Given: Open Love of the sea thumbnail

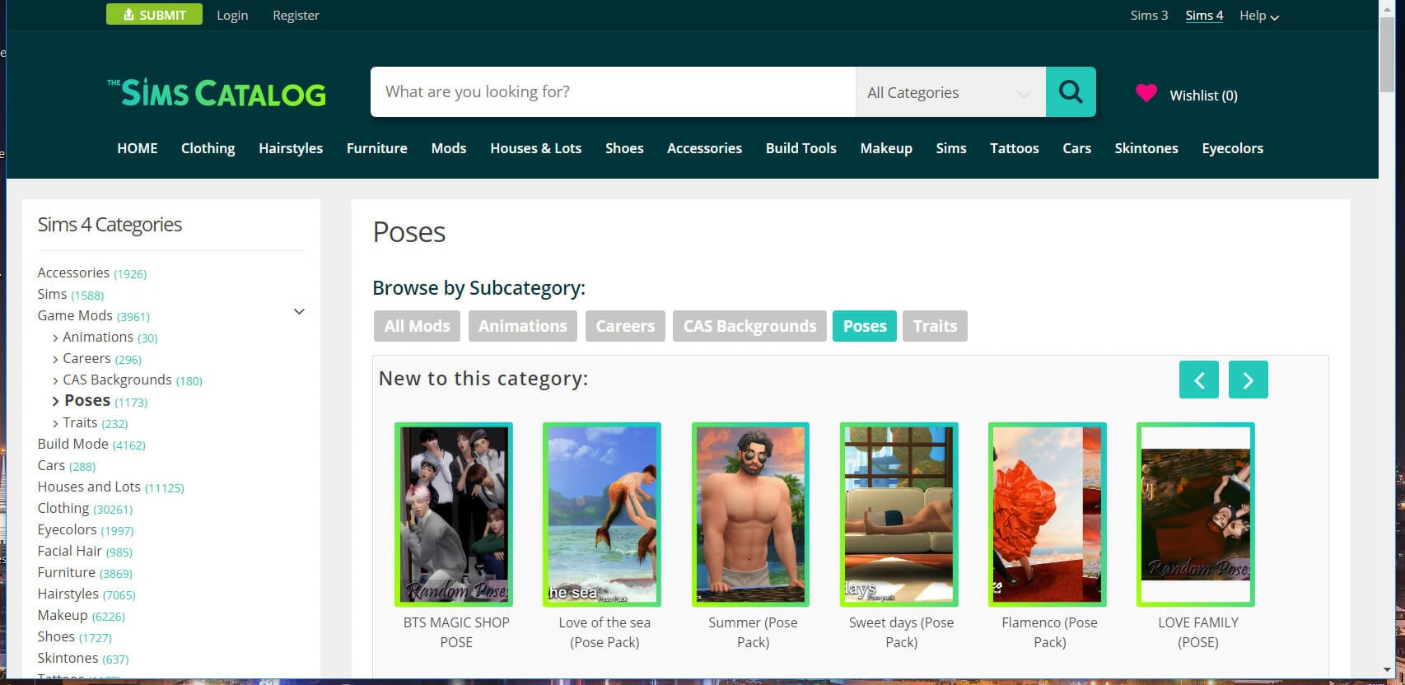Looking at the screenshot, I should (602, 515).
